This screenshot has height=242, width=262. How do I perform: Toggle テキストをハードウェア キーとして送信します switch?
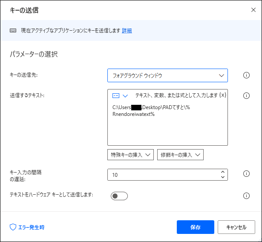pyautogui.click(x=119, y=196)
